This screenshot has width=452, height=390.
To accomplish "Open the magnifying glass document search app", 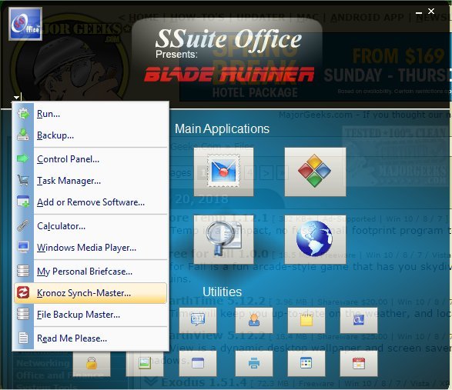I will click(x=224, y=239).
